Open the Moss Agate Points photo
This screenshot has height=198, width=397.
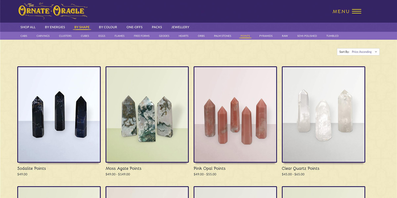[x=147, y=114]
